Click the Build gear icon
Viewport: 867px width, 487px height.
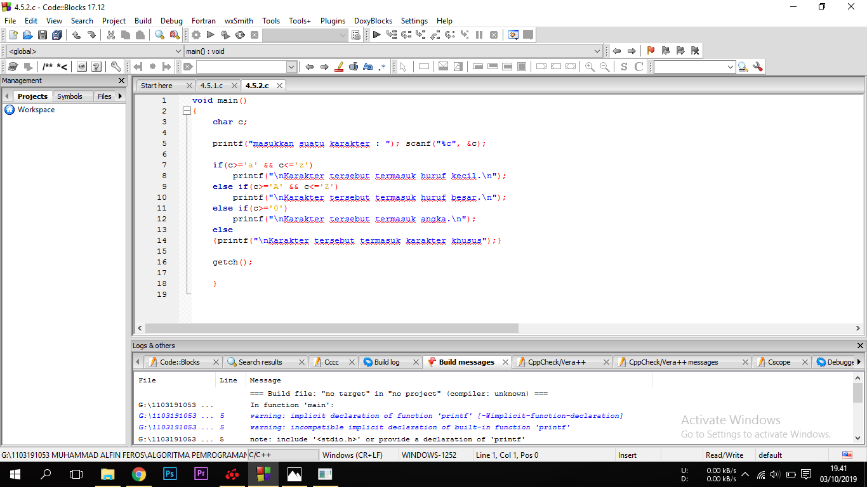pos(196,35)
